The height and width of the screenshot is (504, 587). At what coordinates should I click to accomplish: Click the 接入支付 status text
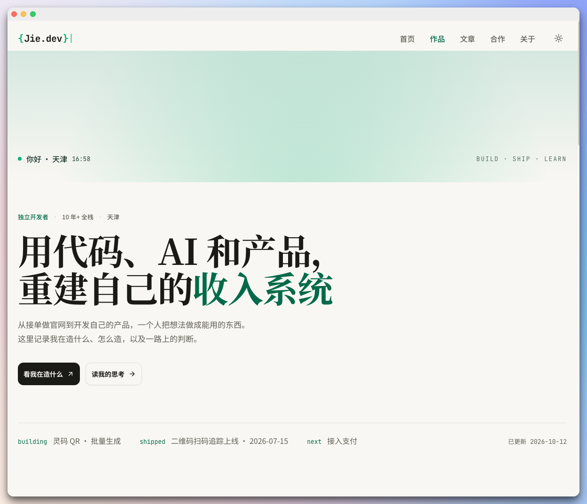(x=342, y=442)
